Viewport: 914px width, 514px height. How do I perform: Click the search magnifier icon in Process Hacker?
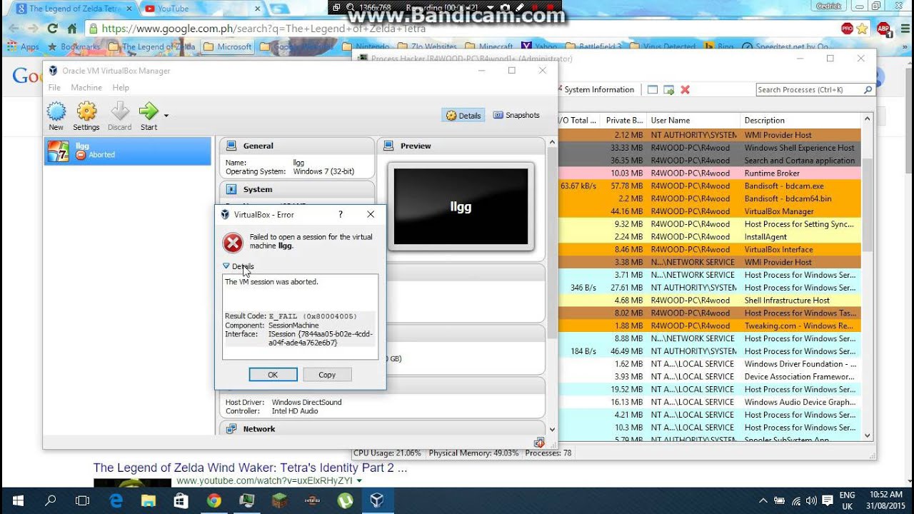pyautogui.click(x=868, y=90)
